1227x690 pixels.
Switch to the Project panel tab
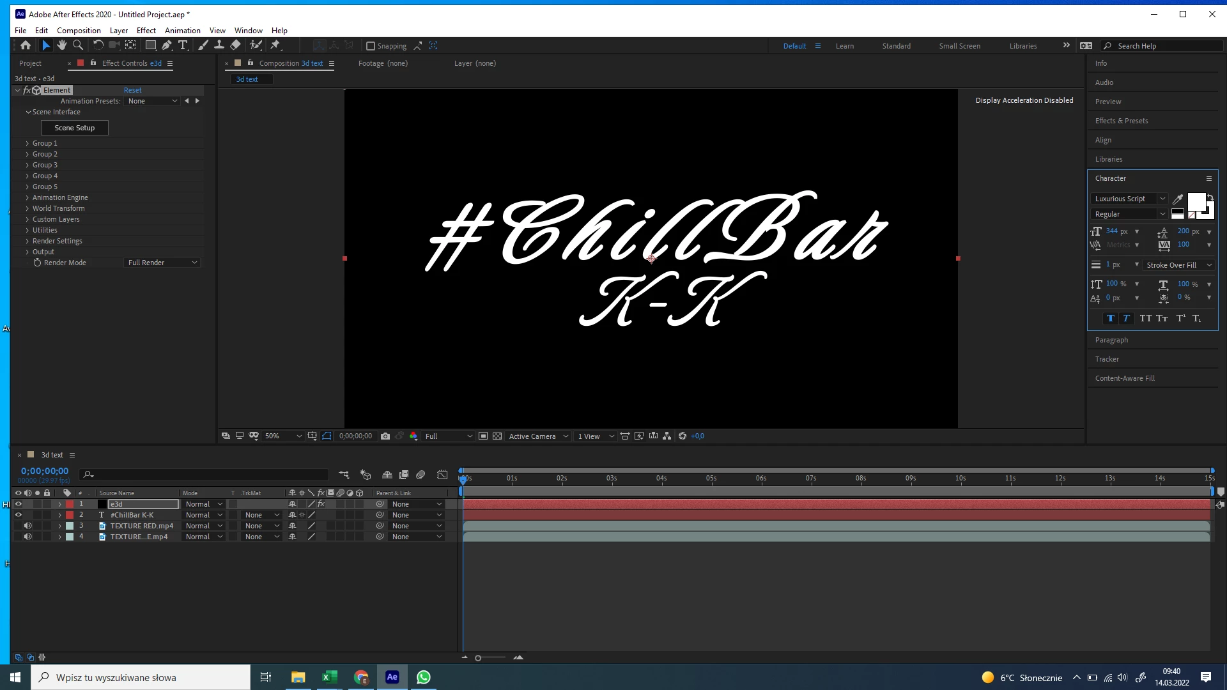click(x=30, y=63)
